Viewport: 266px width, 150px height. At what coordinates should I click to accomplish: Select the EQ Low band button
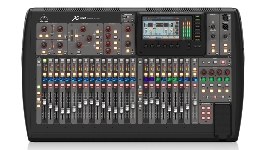[x=98, y=48]
